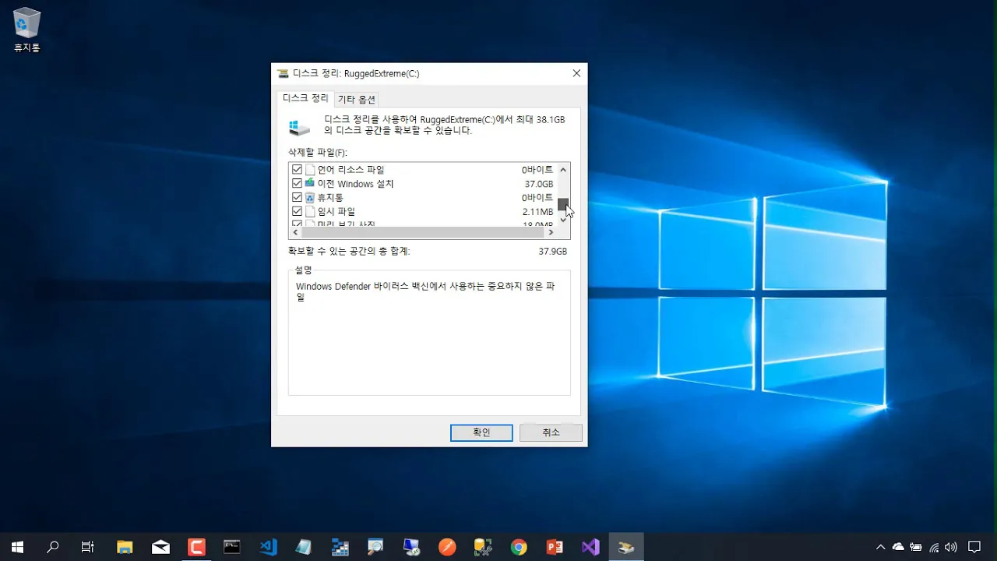The height and width of the screenshot is (561, 997).
Task: Click the horizontal scroll-left arrow in file list
Action: coord(295,232)
